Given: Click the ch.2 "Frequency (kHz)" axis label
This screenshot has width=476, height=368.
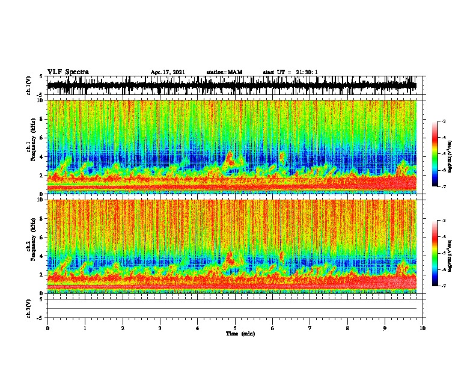Looking at the screenshot, I should coord(33,239).
